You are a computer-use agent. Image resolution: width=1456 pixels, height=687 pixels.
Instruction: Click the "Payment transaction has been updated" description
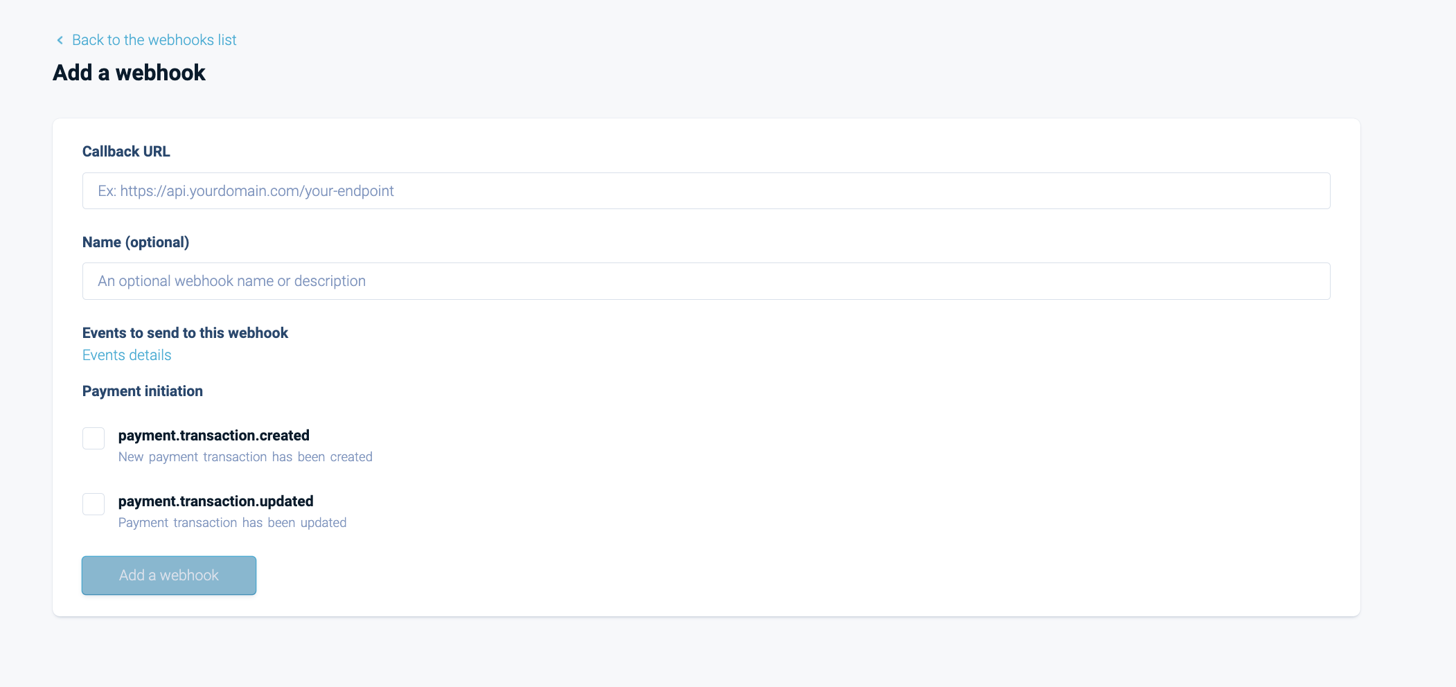233,523
